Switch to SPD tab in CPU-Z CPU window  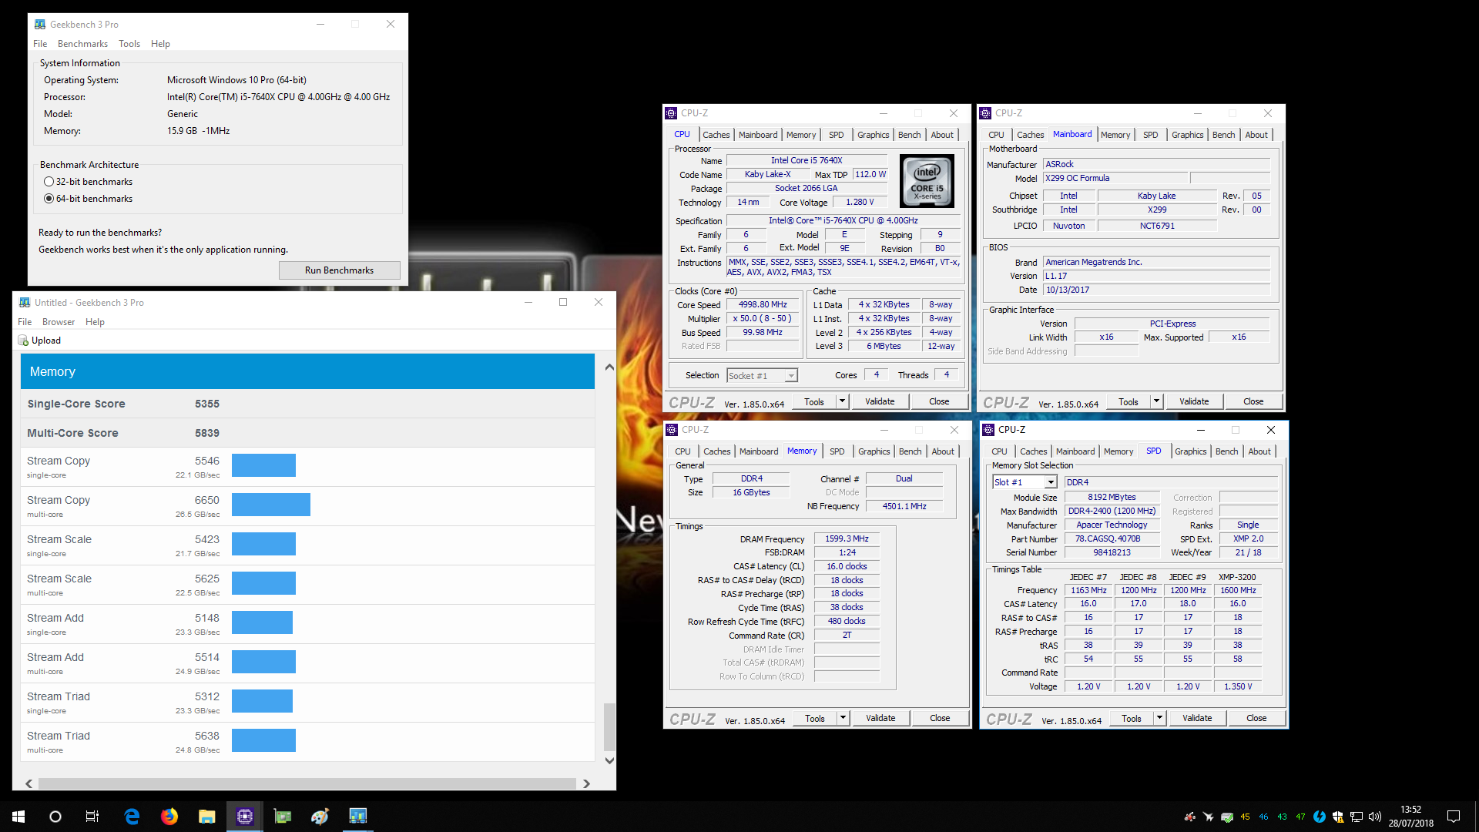point(836,135)
